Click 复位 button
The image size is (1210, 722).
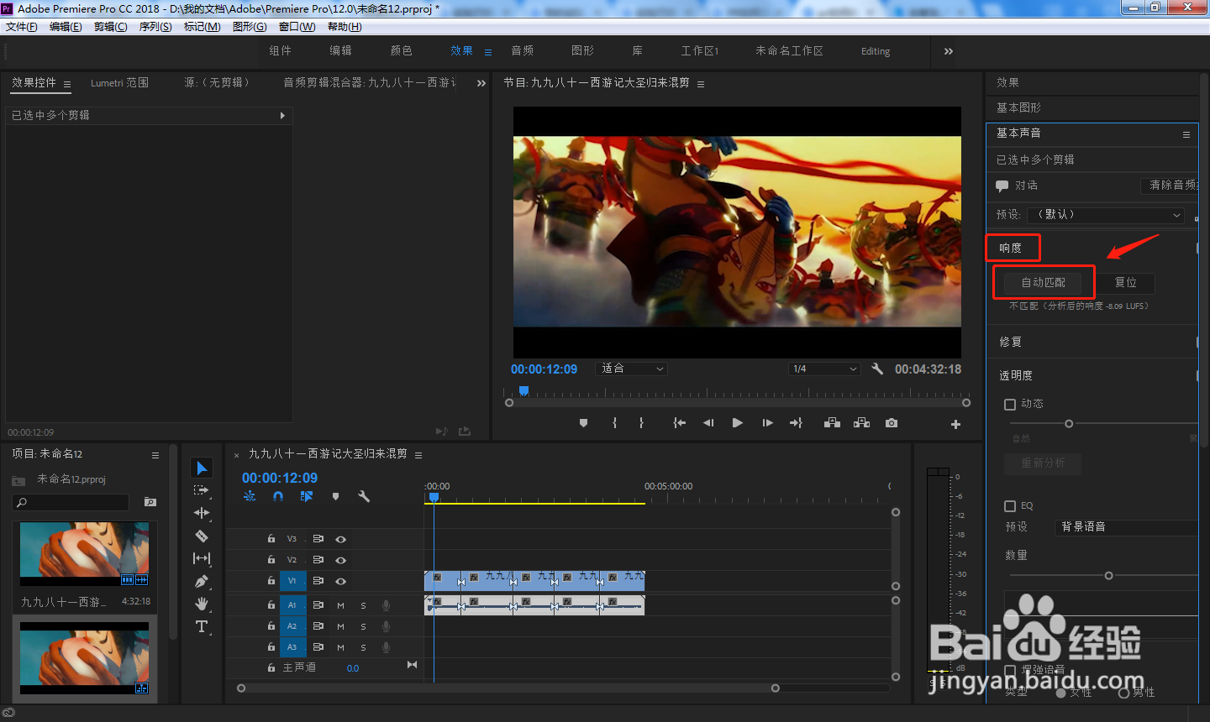(x=1126, y=283)
